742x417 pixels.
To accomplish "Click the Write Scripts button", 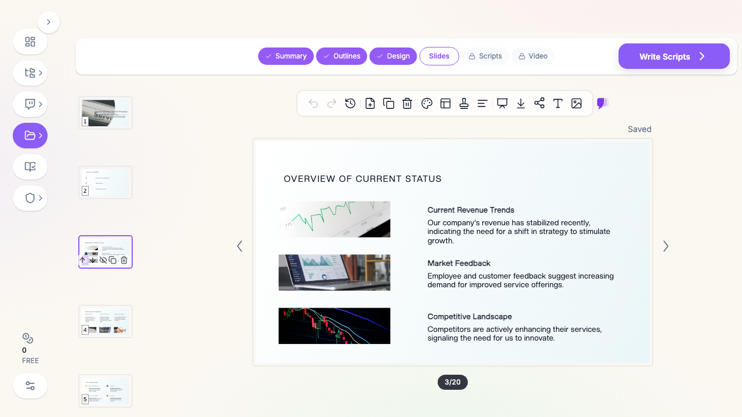I will 674,56.
